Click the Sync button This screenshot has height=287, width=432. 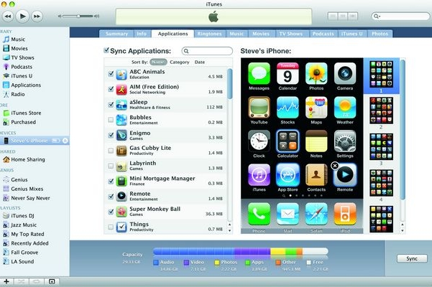tap(412, 258)
